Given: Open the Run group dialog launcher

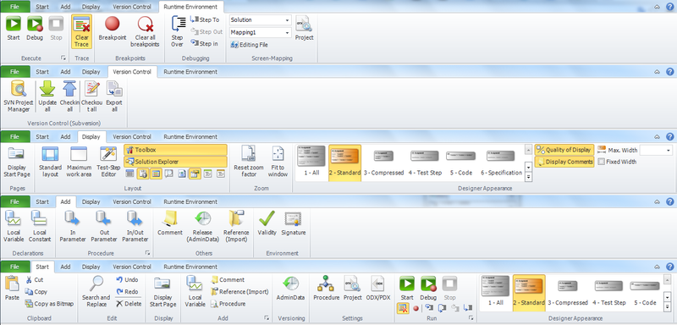Looking at the screenshot, I should coord(471,317).
